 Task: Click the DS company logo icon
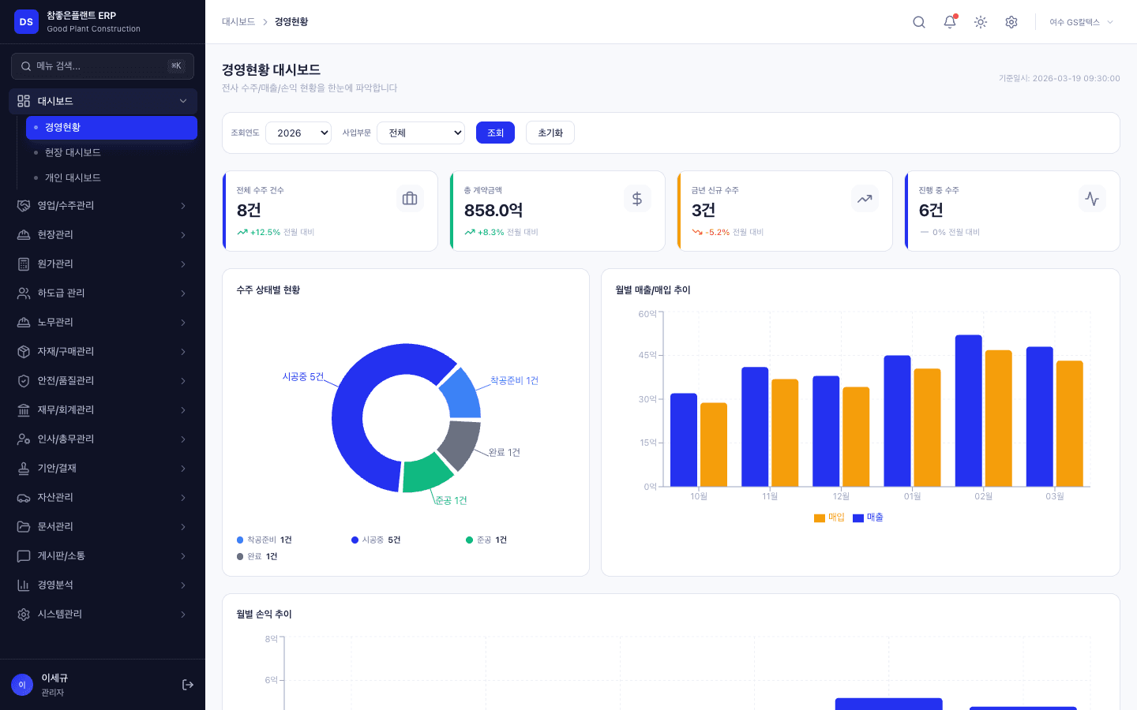pyautogui.click(x=26, y=22)
